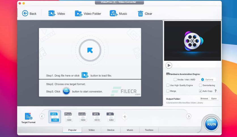Image resolution: width=237 pixels, height=137 pixels.
Task: Click the small RUN icon in Step3
Action: [x=66, y=91]
